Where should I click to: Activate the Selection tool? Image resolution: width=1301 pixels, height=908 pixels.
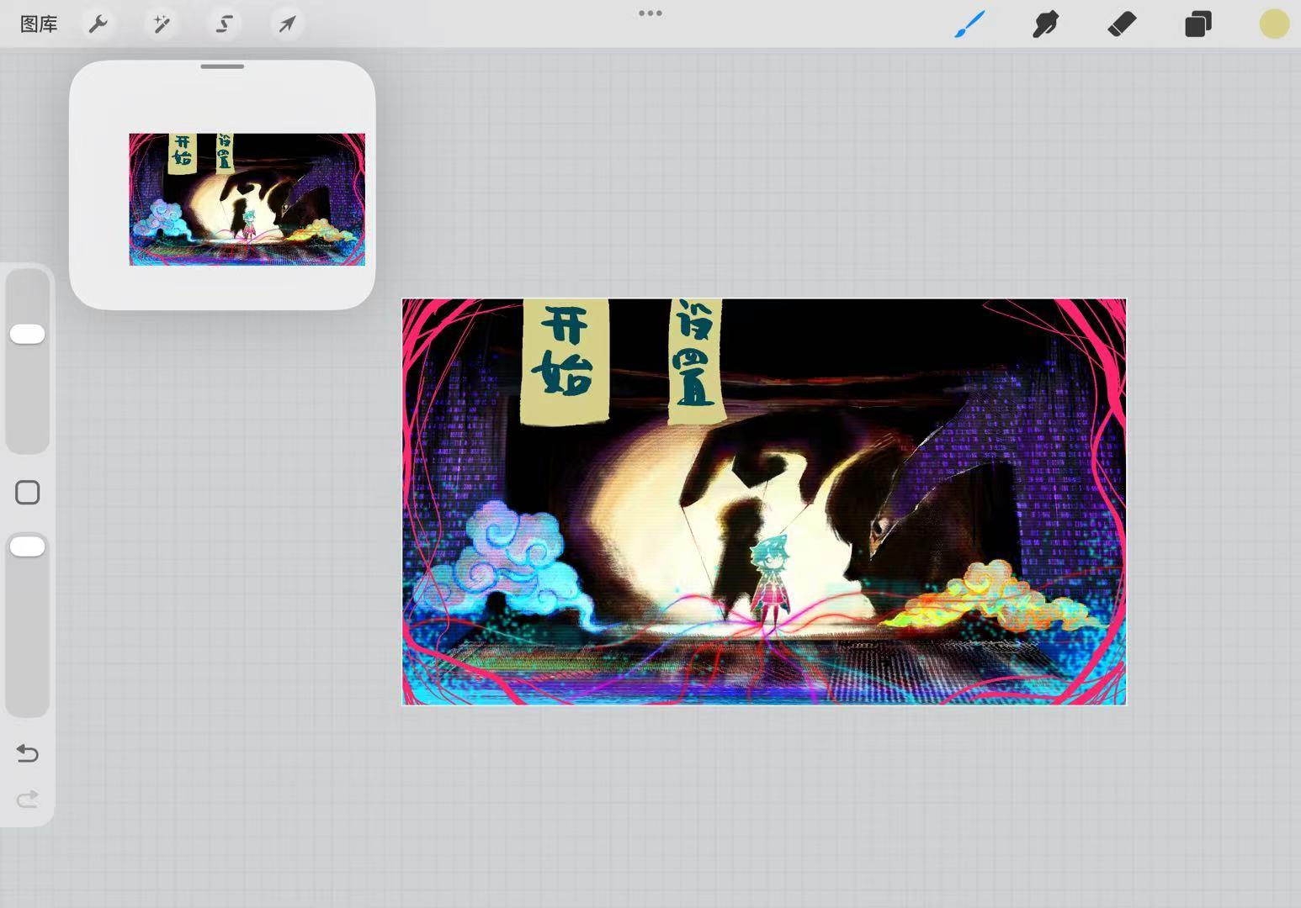[224, 24]
